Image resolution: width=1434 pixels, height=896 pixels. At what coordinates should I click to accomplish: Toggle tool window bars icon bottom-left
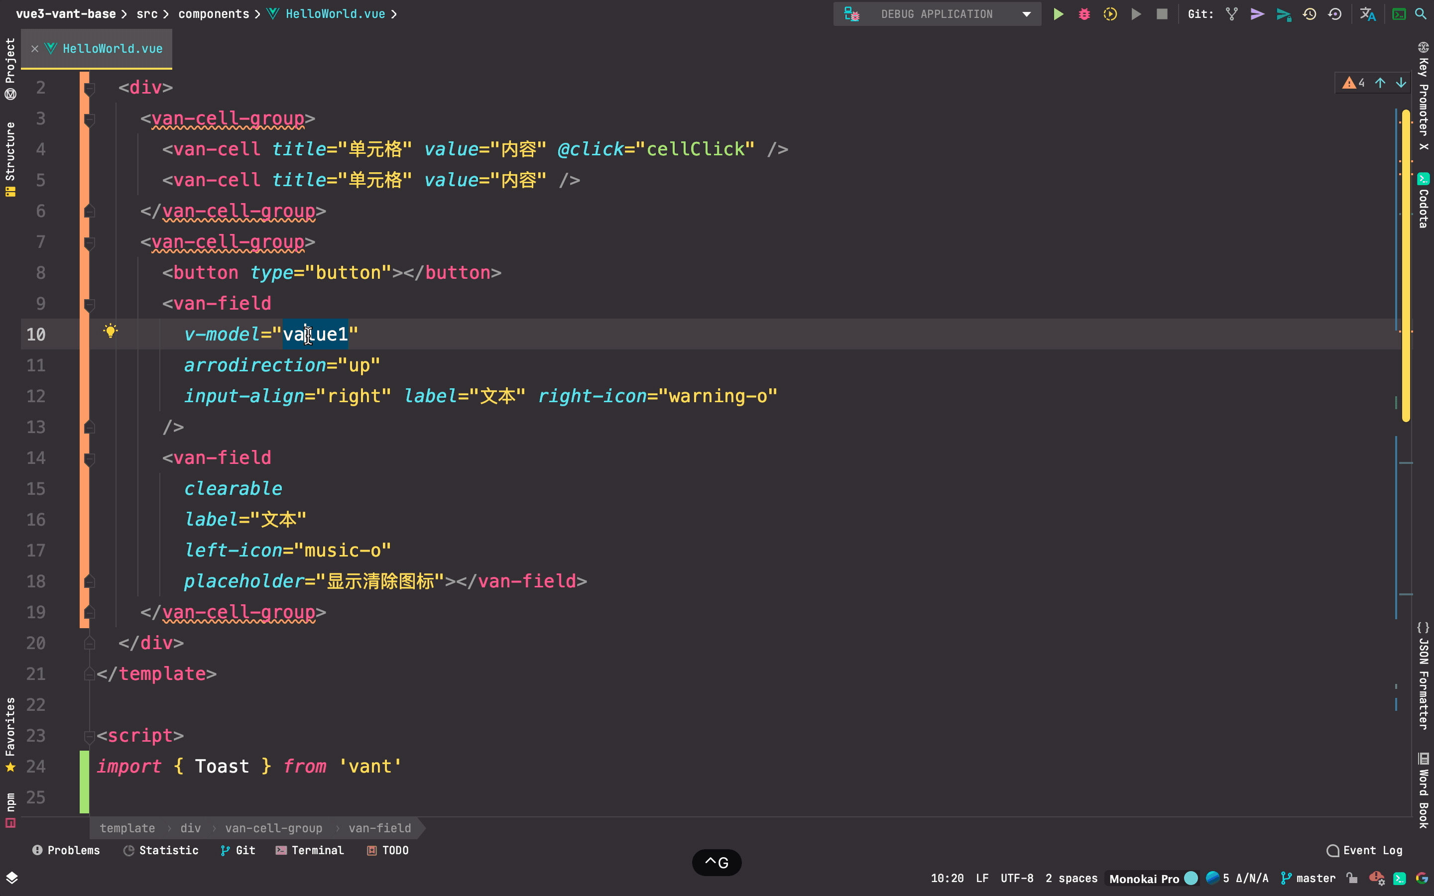coord(12,878)
